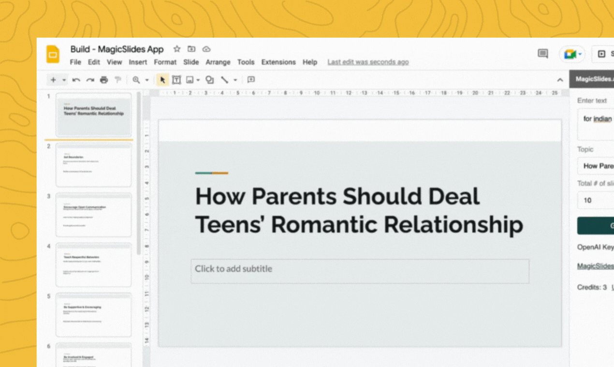Star the Build - MagicSlides App document

pos(177,49)
